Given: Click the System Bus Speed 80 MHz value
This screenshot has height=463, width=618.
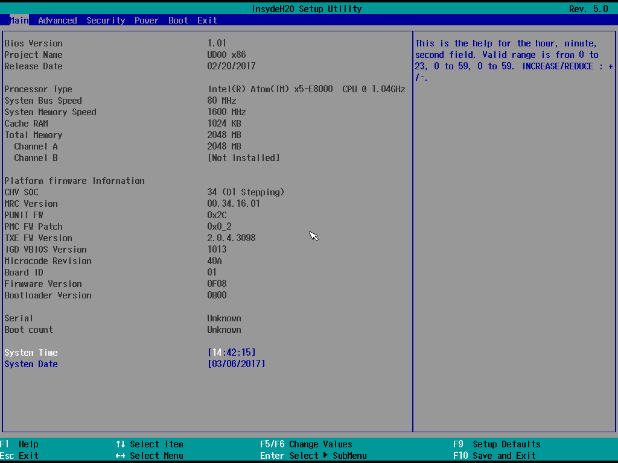Looking at the screenshot, I should [x=222, y=101].
